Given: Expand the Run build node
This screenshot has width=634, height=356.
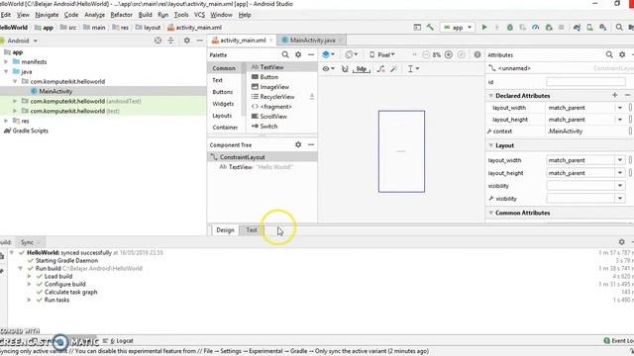Looking at the screenshot, I should click(20, 268).
